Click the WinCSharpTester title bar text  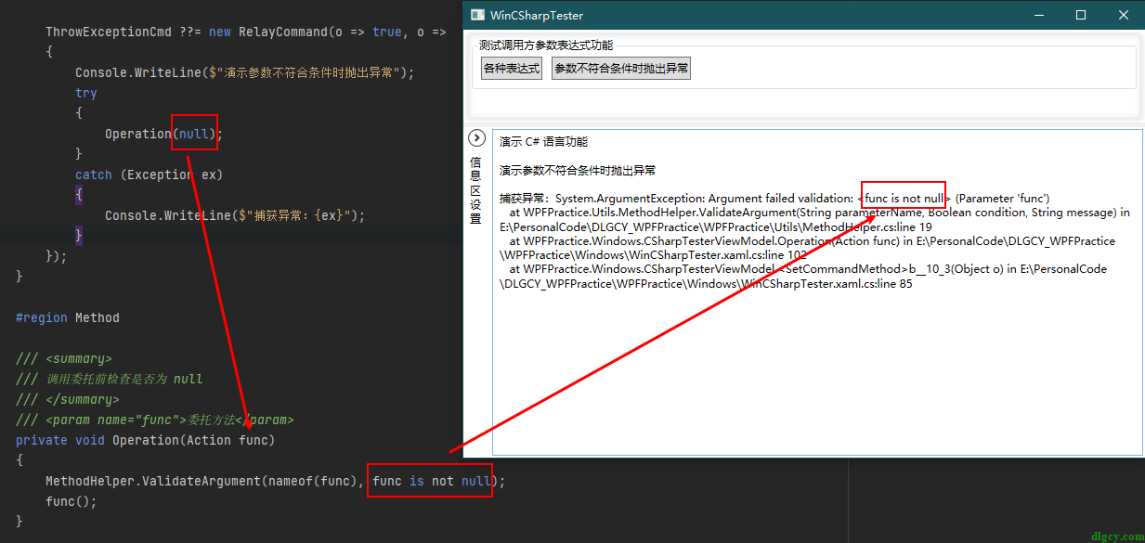click(537, 16)
